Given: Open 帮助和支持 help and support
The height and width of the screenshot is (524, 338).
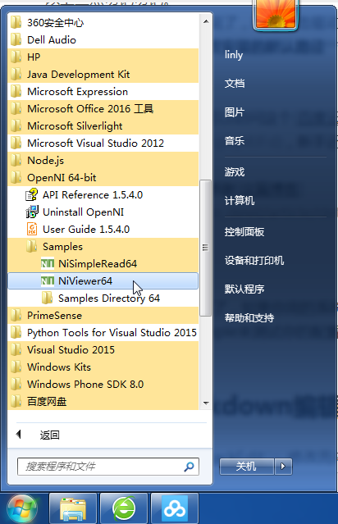Looking at the screenshot, I should (249, 318).
